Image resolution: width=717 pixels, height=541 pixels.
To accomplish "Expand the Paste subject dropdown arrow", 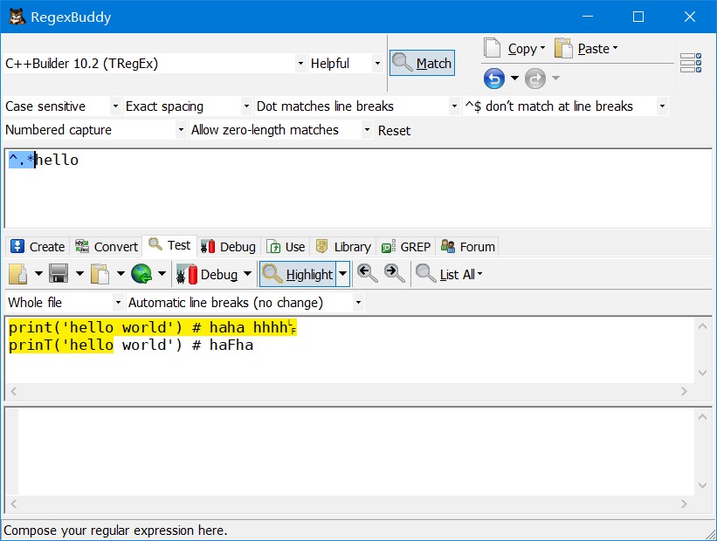I will [121, 274].
